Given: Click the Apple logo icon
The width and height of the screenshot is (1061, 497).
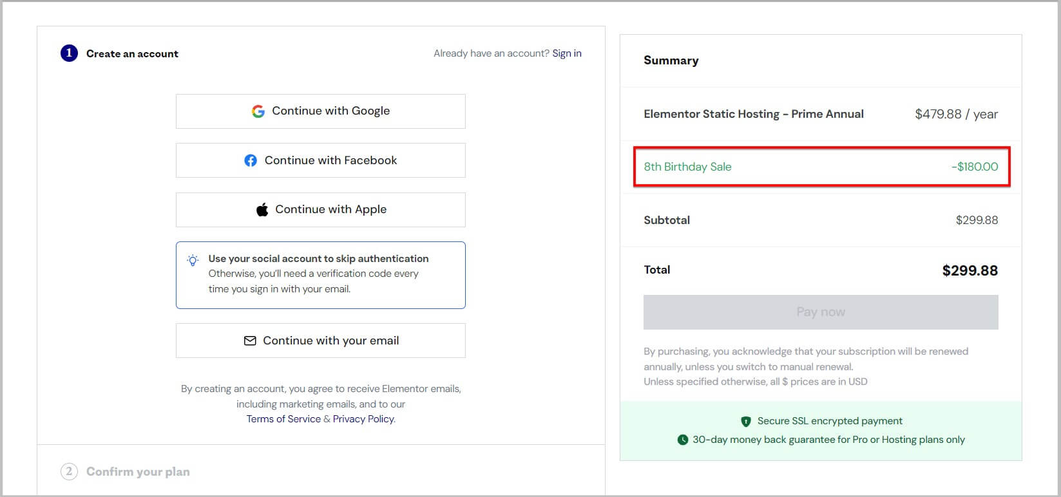Looking at the screenshot, I should [262, 209].
